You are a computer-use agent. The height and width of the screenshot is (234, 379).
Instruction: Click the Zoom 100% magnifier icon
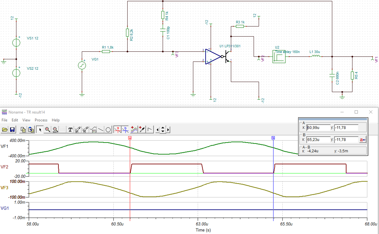[55, 129]
